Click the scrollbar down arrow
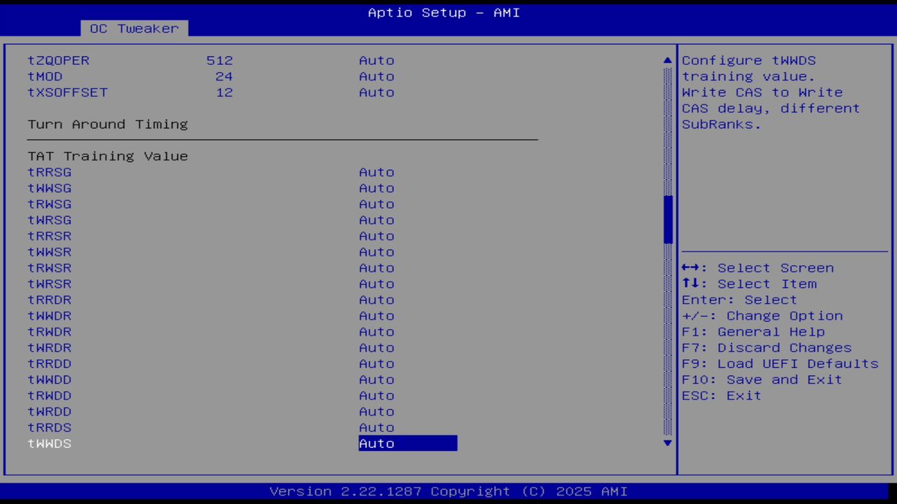The image size is (897, 504). tap(667, 443)
